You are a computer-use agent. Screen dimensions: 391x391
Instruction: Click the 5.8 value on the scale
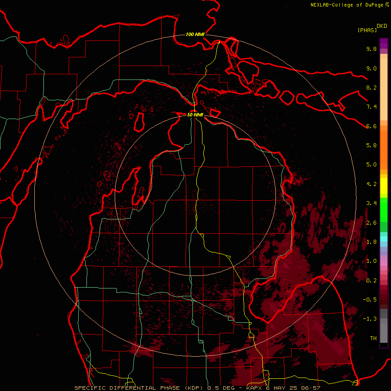coord(371,146)
